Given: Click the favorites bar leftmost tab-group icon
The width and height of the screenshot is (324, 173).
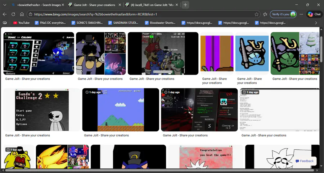Looking at the screenshot, I should pyautogui.click(x=5, y=23).
